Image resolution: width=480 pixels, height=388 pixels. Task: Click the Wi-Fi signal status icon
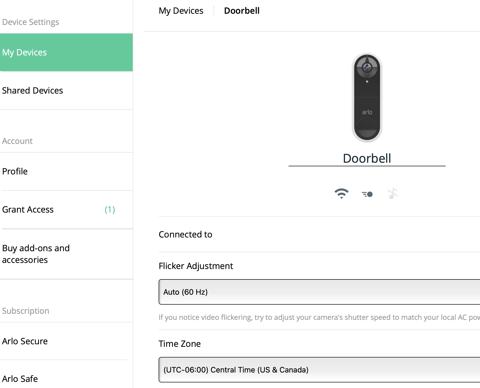[x=341, y=194]
